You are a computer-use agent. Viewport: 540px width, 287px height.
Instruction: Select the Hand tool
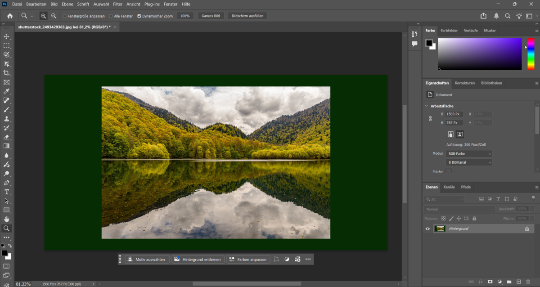(x=7, y=219)
